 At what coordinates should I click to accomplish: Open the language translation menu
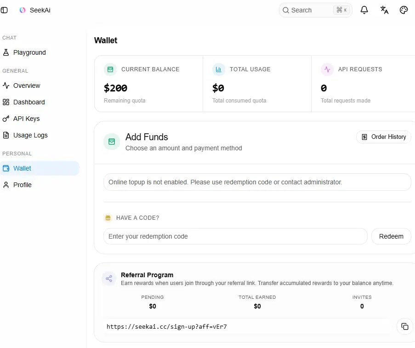384,10
